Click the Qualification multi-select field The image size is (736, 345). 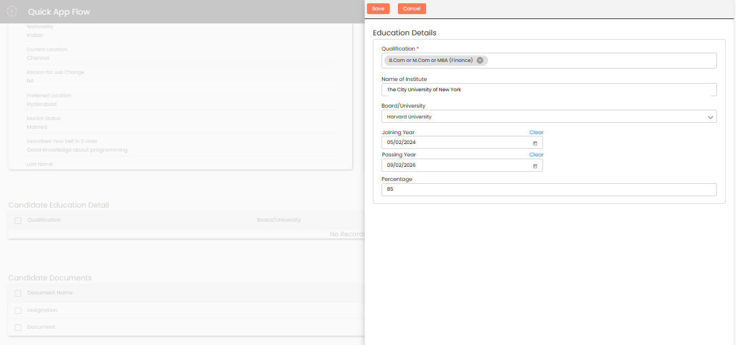click(598, 61)
